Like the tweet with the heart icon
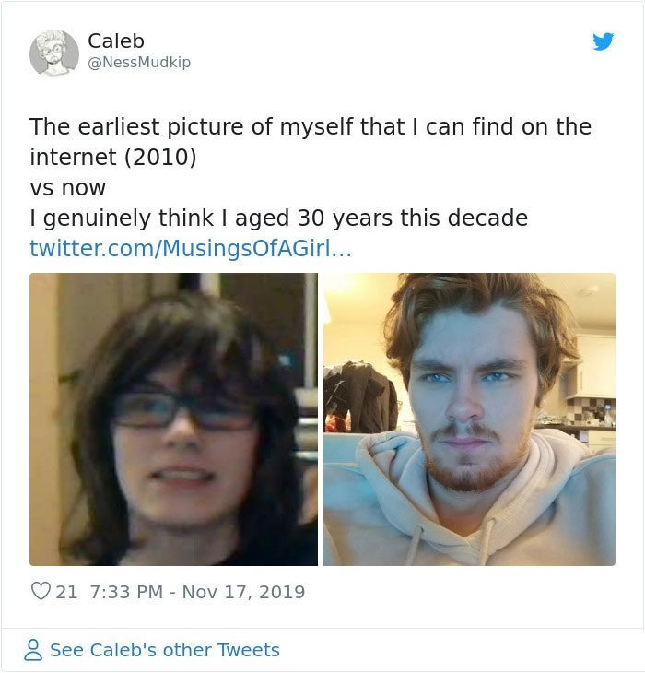The image size is (645, 673). pos(41,591)
